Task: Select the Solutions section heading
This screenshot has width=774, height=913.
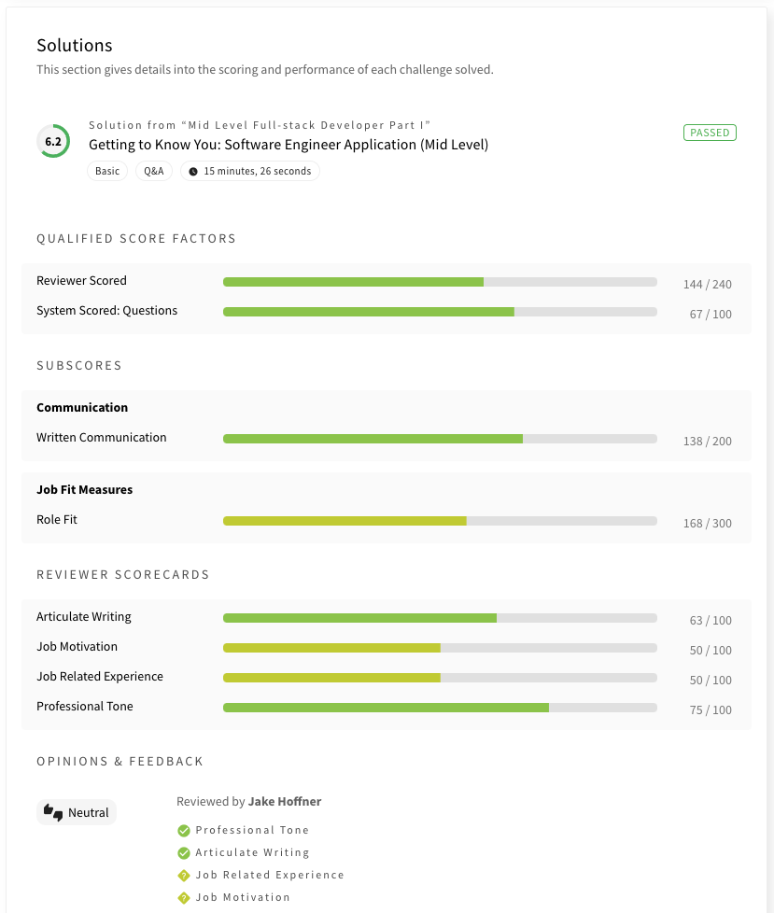Action: tap(74, 45)
